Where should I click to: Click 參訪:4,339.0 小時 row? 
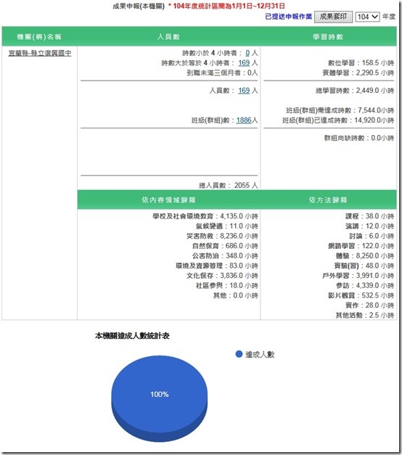click(365, 285)
